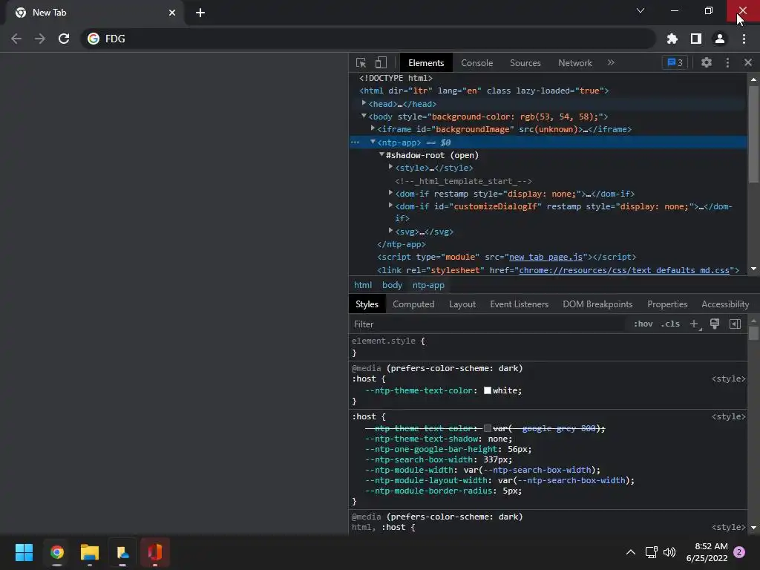
Task: Collapse the ntp-app node
Action: (x=373, y=142)
